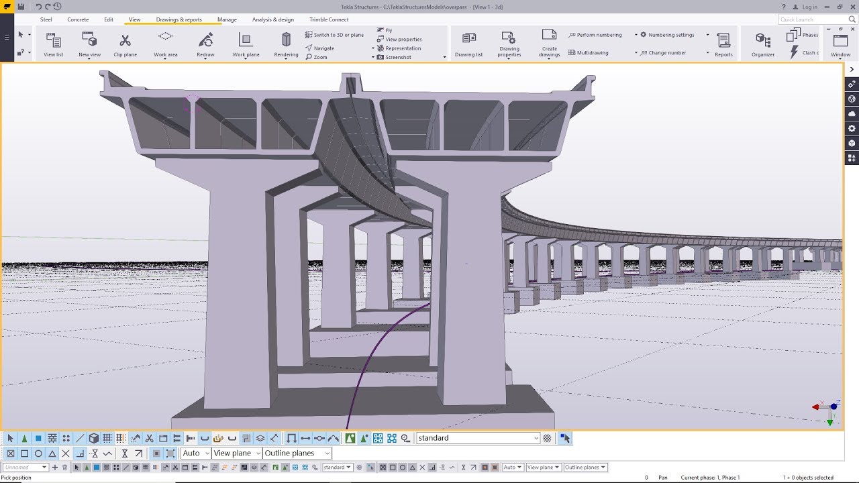
Task: Click the side pane globe icon
Action: point(852,99)
